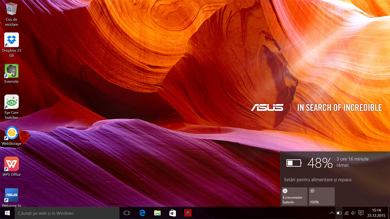Select the ASUS Welcome desktop shortcut
Screen dimensions: 390x219
[12, 198]
